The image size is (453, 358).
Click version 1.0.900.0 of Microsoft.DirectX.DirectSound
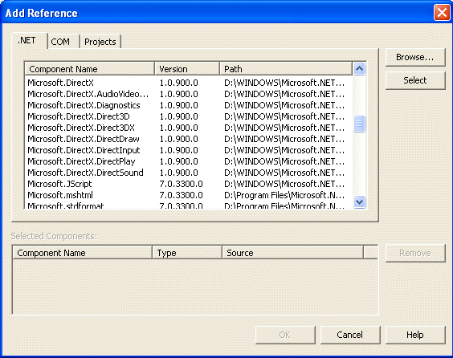tap(179, 173)
